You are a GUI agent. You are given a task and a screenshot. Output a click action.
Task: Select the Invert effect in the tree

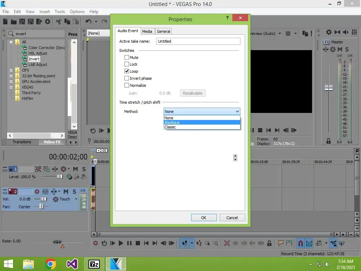[34, 59]
